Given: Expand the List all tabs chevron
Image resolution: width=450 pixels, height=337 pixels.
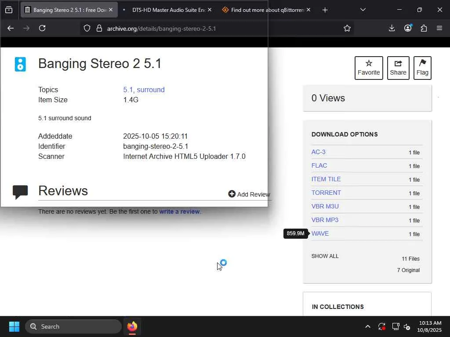Looking at the screenshot, I should (363, 10).
